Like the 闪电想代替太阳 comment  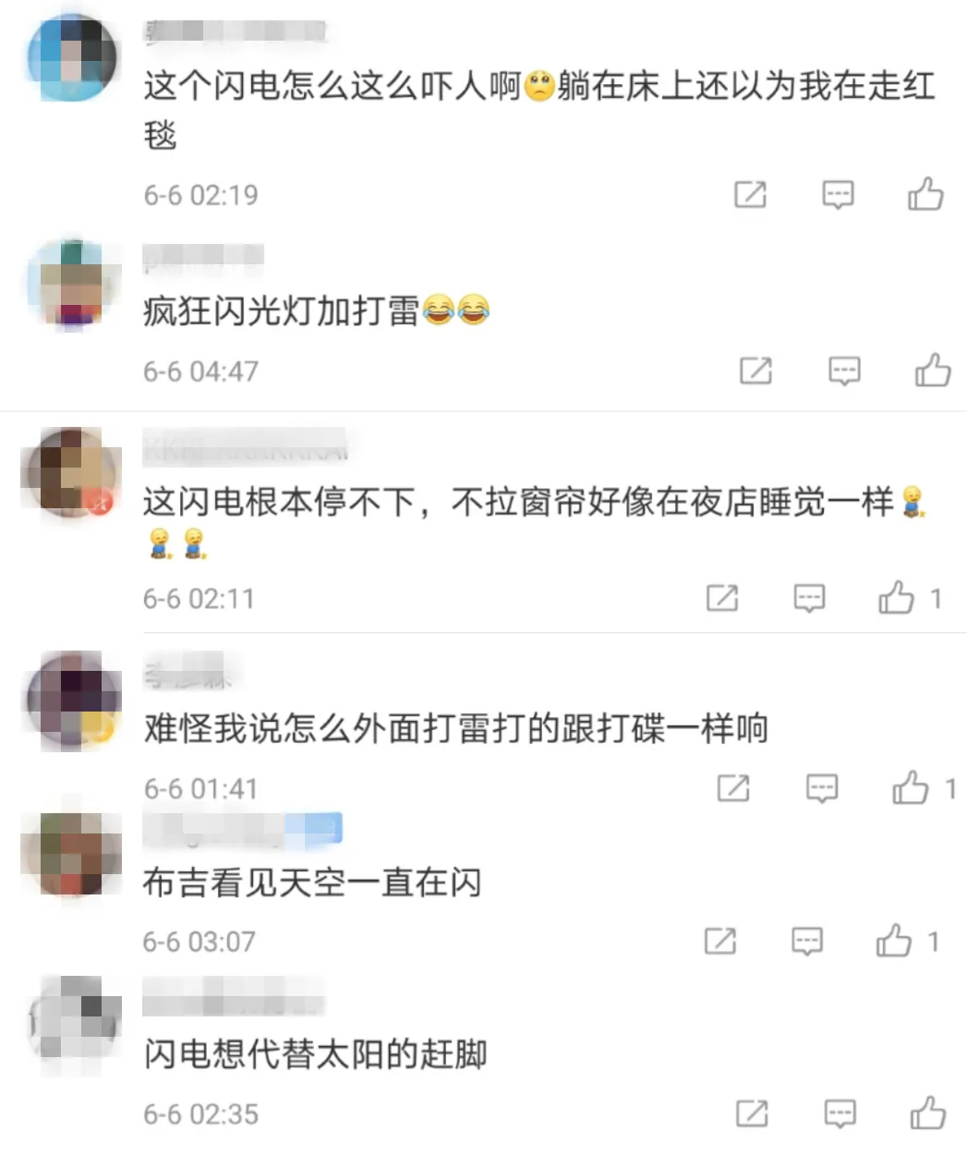(x=927, y=1113)
